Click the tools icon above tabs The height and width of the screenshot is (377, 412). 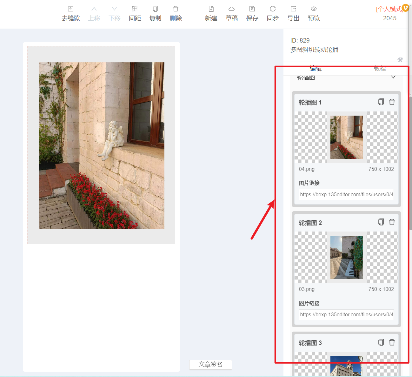(400, 60)
